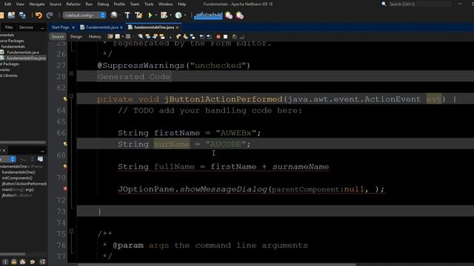Click the Projects panel horizontal scrollbar
The width and height of the screenshot is (474, 266).
click(23, 143)
